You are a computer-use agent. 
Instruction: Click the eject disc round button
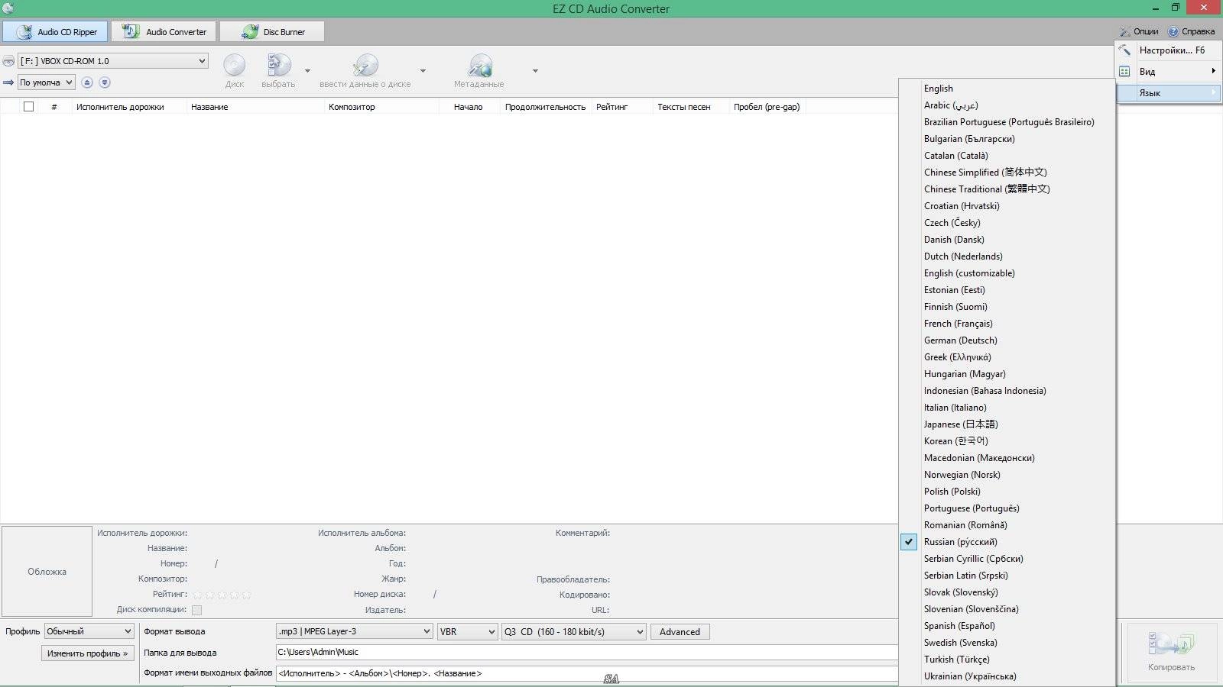(87, 82)
